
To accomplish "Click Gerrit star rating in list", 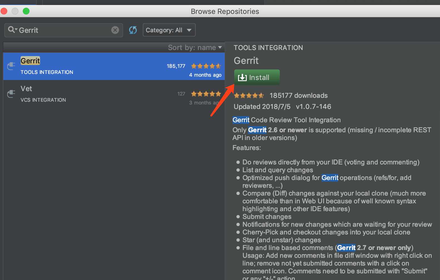I will coord(206,66).
